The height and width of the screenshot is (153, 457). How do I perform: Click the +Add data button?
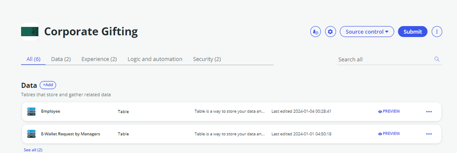48,85
